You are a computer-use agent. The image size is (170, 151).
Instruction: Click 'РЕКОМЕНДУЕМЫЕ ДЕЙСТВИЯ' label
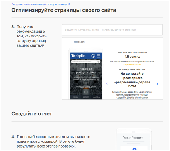[132, 69]
